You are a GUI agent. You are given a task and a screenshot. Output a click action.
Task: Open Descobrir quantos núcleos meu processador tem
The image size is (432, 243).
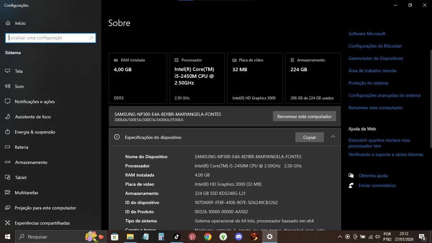[x=379, y=143]
